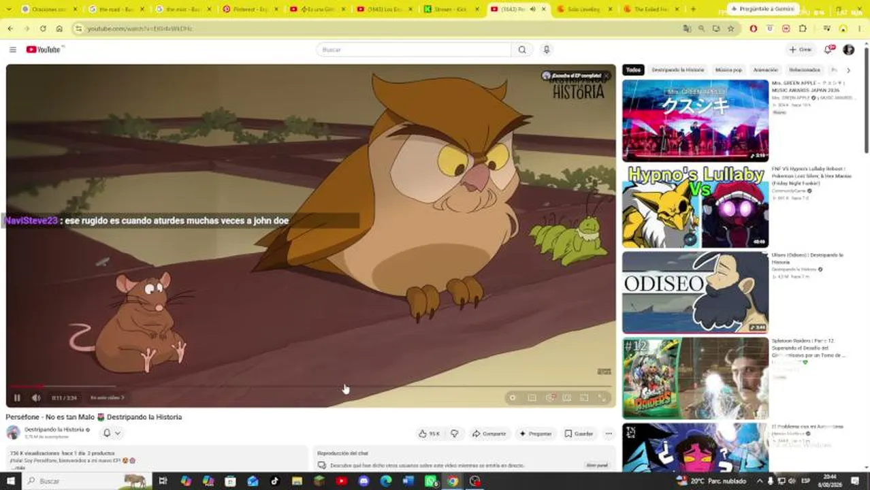Dislike the video with thumbs down
This screenshot has width=870, height=490.
pyautogui.click(x=455, y=434)
